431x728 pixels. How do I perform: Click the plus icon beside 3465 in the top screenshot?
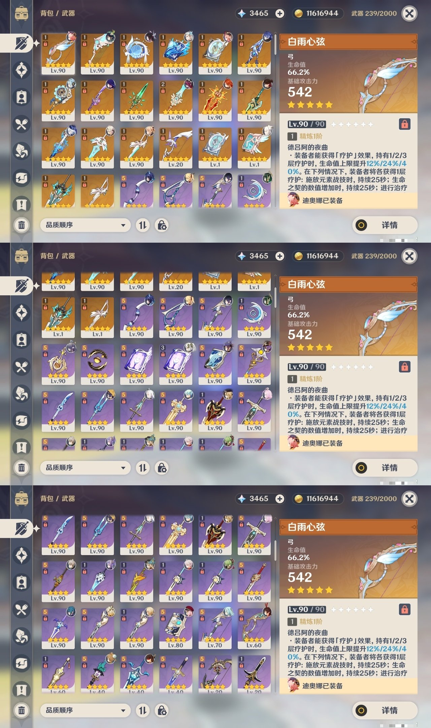coord(279,13)
